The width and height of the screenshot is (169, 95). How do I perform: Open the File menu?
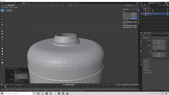[3, 3]
